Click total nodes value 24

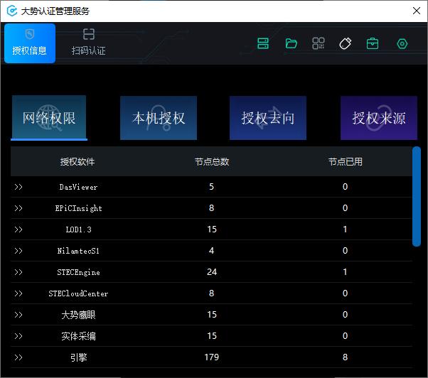point(212,272)
